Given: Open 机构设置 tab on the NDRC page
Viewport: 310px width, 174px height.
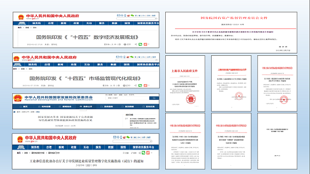Looking at the screenshot, I should [x=44, y=106].
